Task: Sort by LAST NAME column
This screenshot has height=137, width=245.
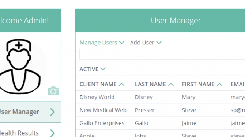Action: [x=154, y=84]
